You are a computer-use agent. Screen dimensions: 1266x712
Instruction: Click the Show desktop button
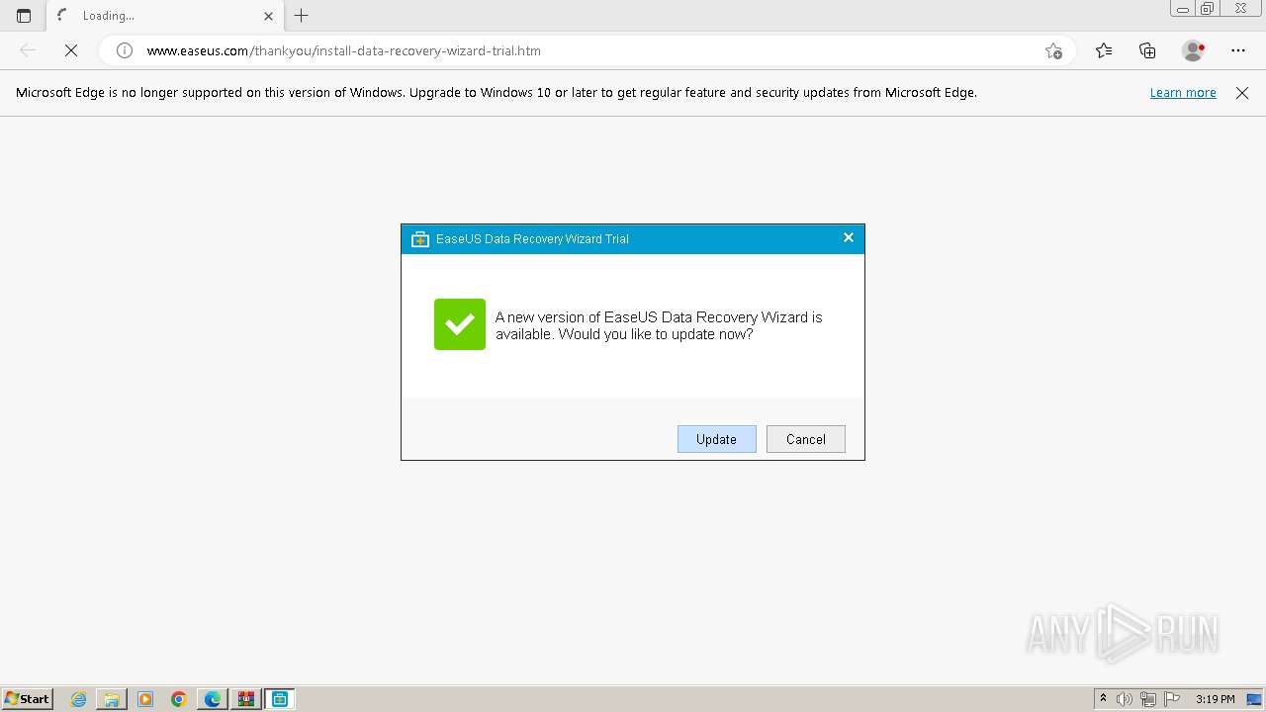click(1254, 699)
